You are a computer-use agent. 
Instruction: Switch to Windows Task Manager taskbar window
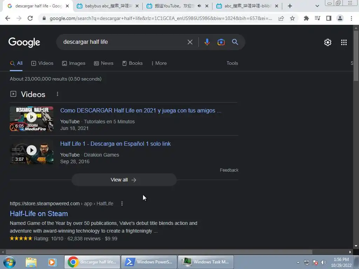[x=205, y=262]
